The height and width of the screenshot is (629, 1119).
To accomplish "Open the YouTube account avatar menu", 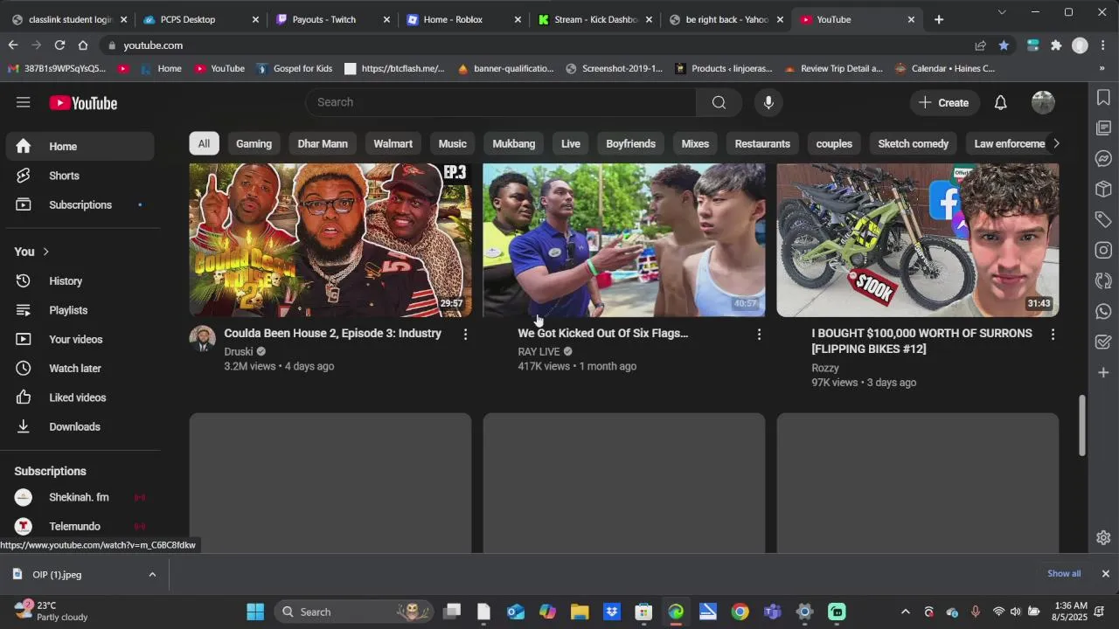I will click(1043, 103).
